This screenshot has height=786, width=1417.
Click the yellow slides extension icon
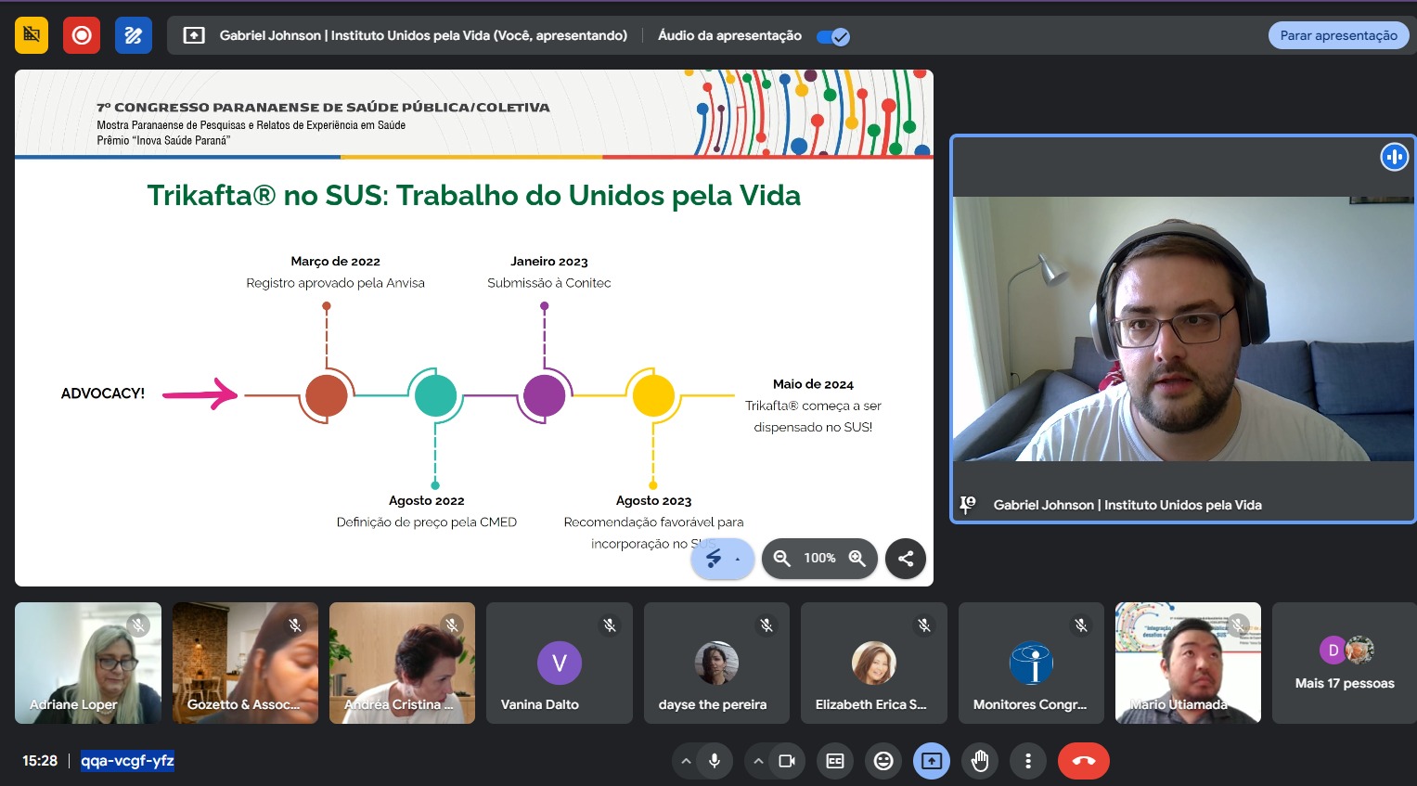[x=32, y=35]
